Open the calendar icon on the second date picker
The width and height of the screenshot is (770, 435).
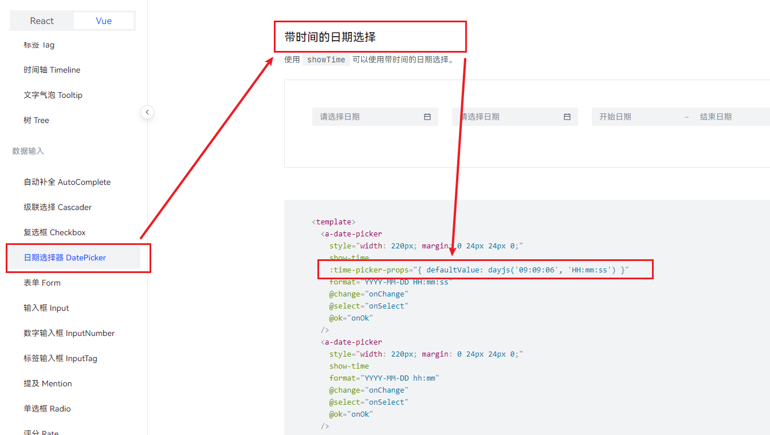tap(567, 116)
